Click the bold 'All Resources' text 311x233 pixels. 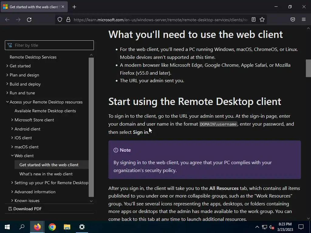pos(224,188)
